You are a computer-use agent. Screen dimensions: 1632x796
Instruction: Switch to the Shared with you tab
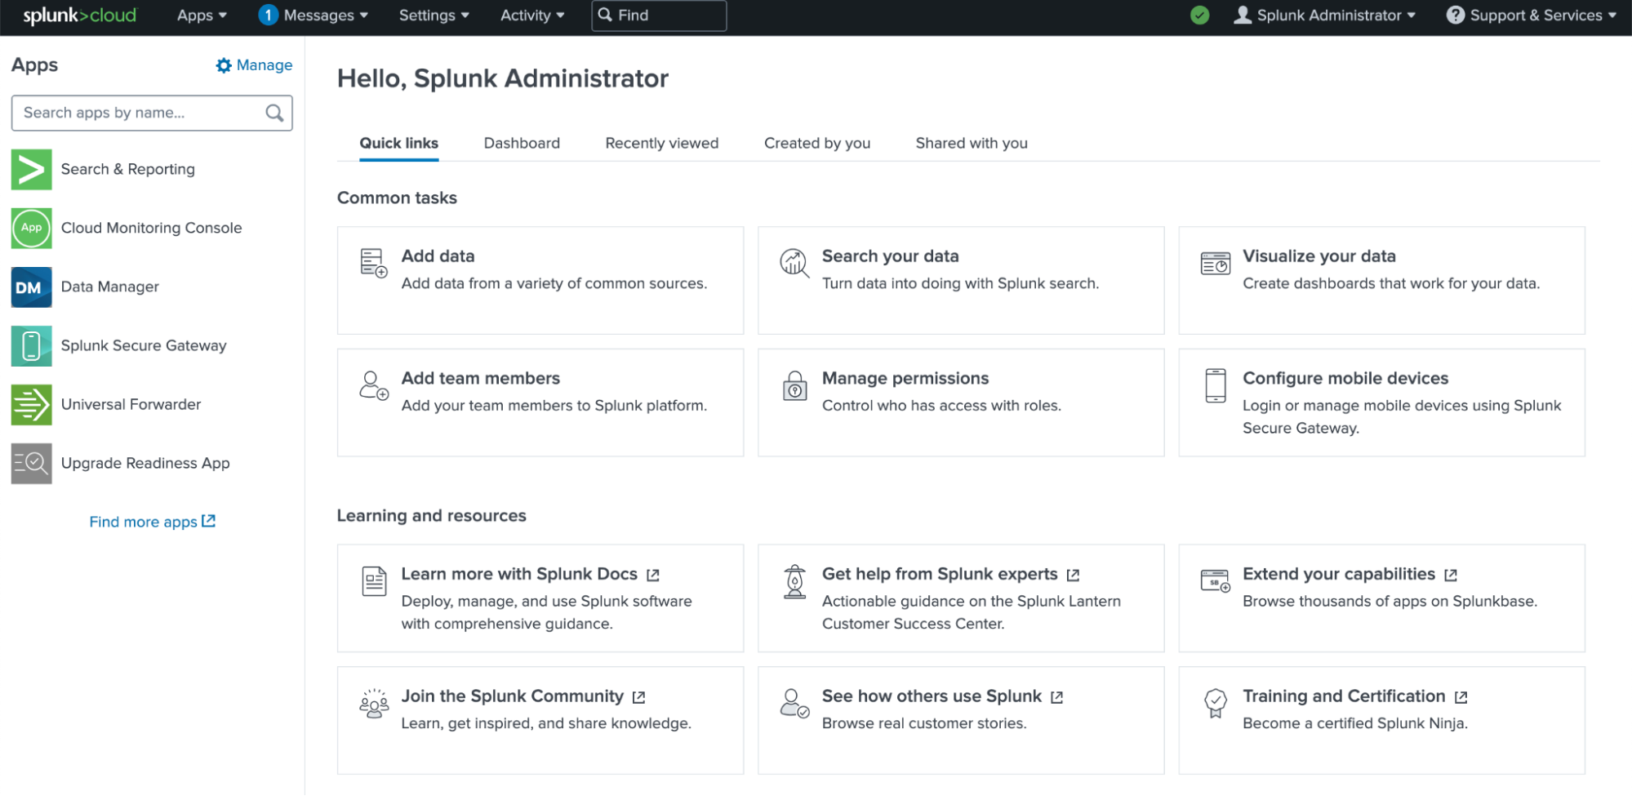(x=972, y=143)
